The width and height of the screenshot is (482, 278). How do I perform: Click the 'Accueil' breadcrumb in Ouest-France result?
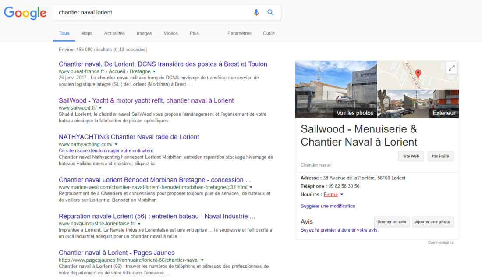117,71
